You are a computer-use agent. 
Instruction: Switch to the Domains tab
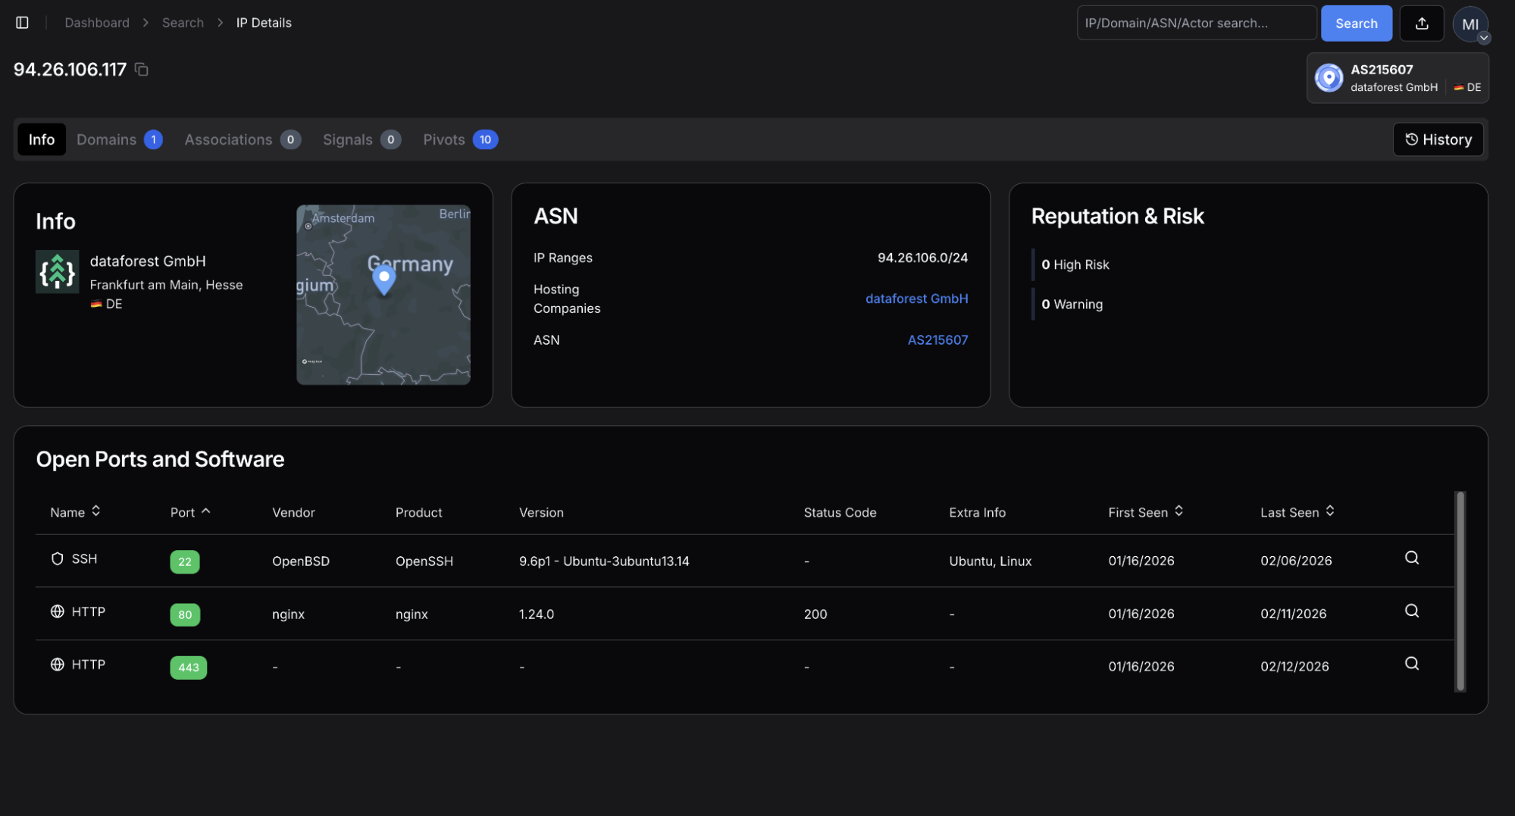click(119, 139)
